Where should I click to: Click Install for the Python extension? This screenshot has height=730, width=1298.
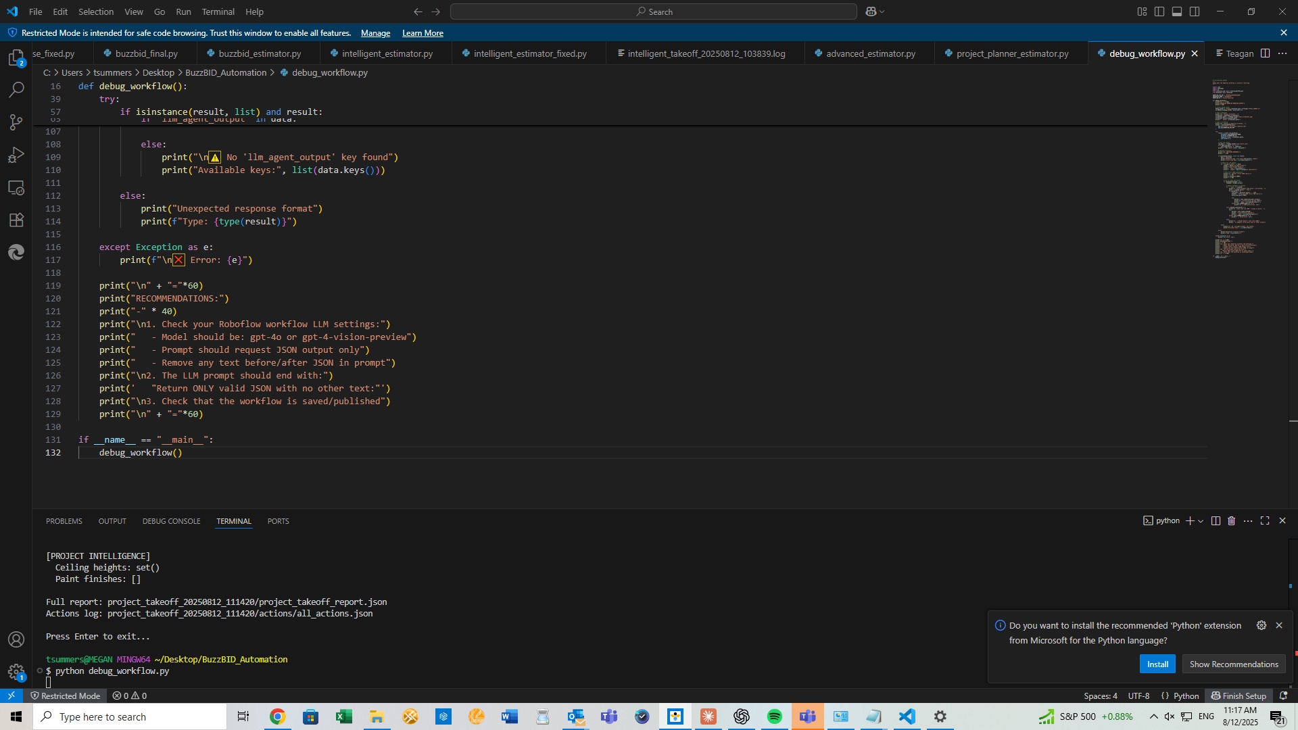point(1157,664)
